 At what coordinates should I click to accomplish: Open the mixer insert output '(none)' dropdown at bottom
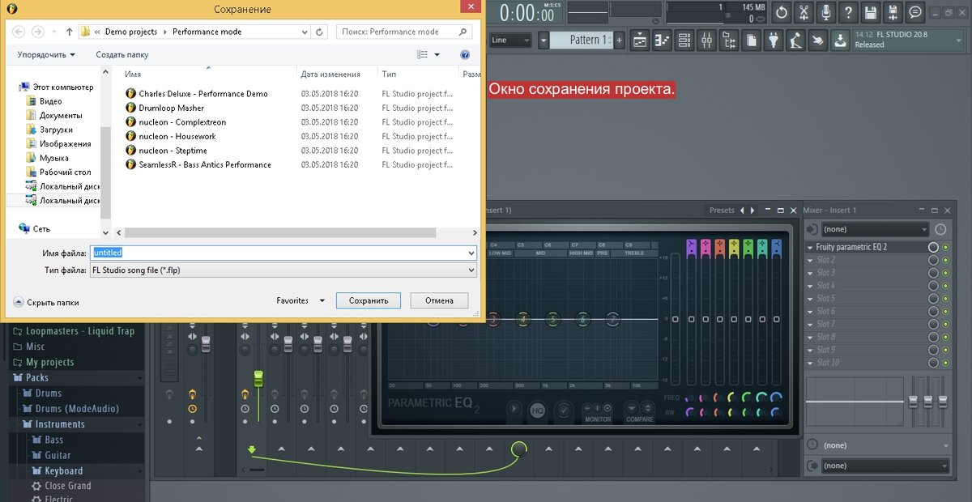[x=885, y=466]
